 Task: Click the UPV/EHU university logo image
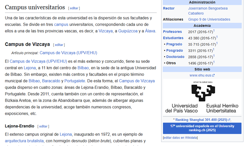click(x=202, y=97)
